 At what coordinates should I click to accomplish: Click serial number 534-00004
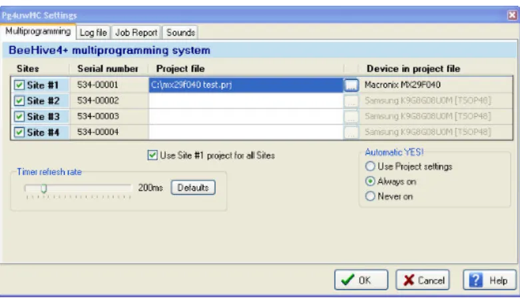coord(98,132)
